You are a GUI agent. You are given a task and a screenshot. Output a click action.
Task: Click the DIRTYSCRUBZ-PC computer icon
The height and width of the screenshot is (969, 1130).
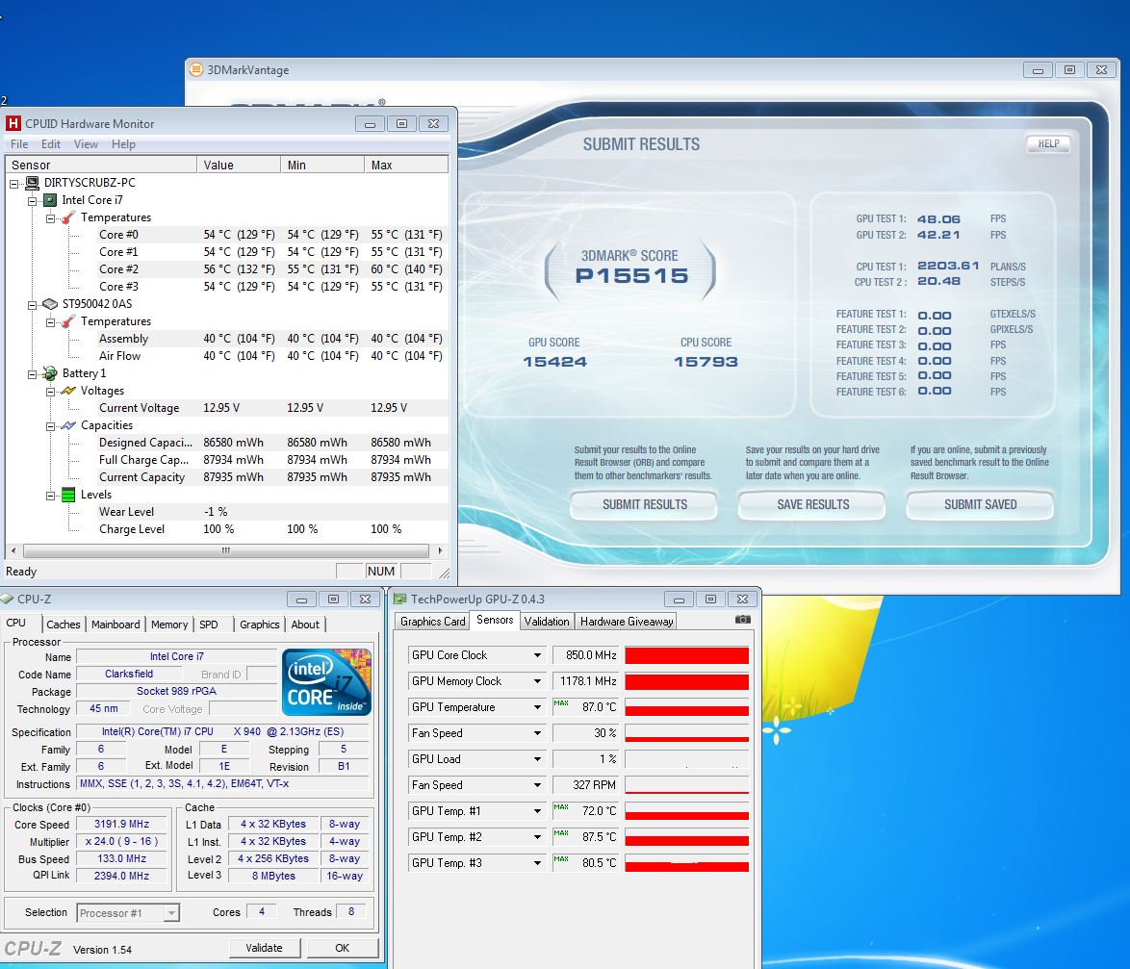tap(33, 183)
